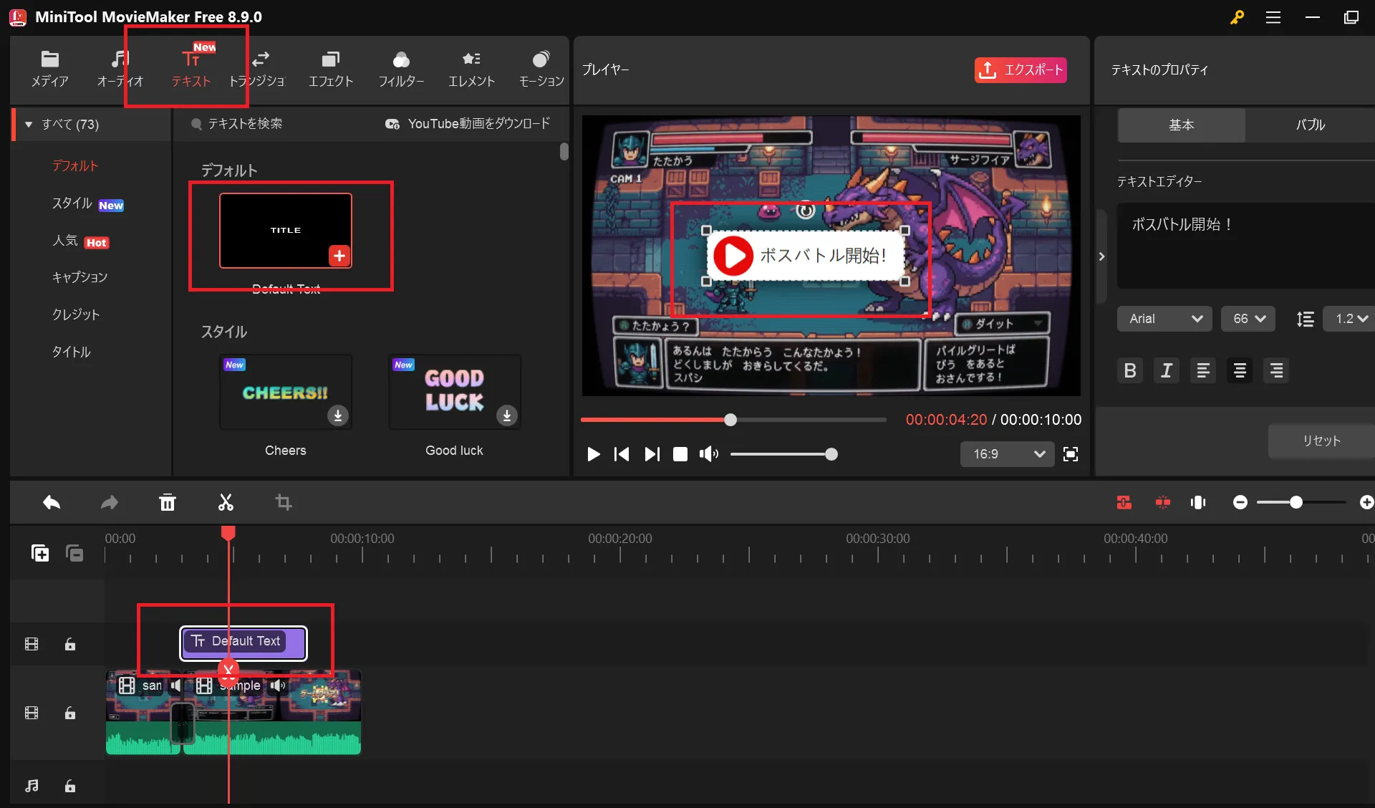This screenshot has width=1375, height=808.
Task: Select the デフォルト category
Action: (x=74, y=165)
